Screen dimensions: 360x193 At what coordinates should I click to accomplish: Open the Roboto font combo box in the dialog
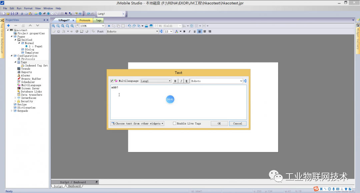pyautogui.click(x=217, y=81)
